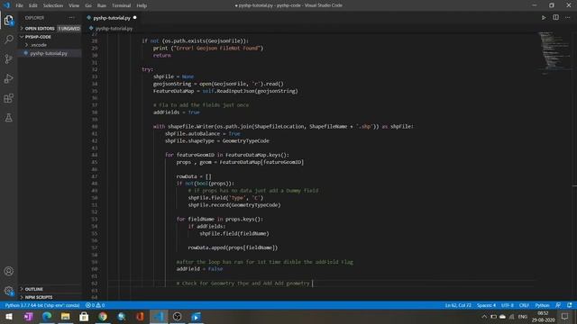Open the Search view in activity bar
The height and width of the screenshot is (324, 577).
coord(8,40)
